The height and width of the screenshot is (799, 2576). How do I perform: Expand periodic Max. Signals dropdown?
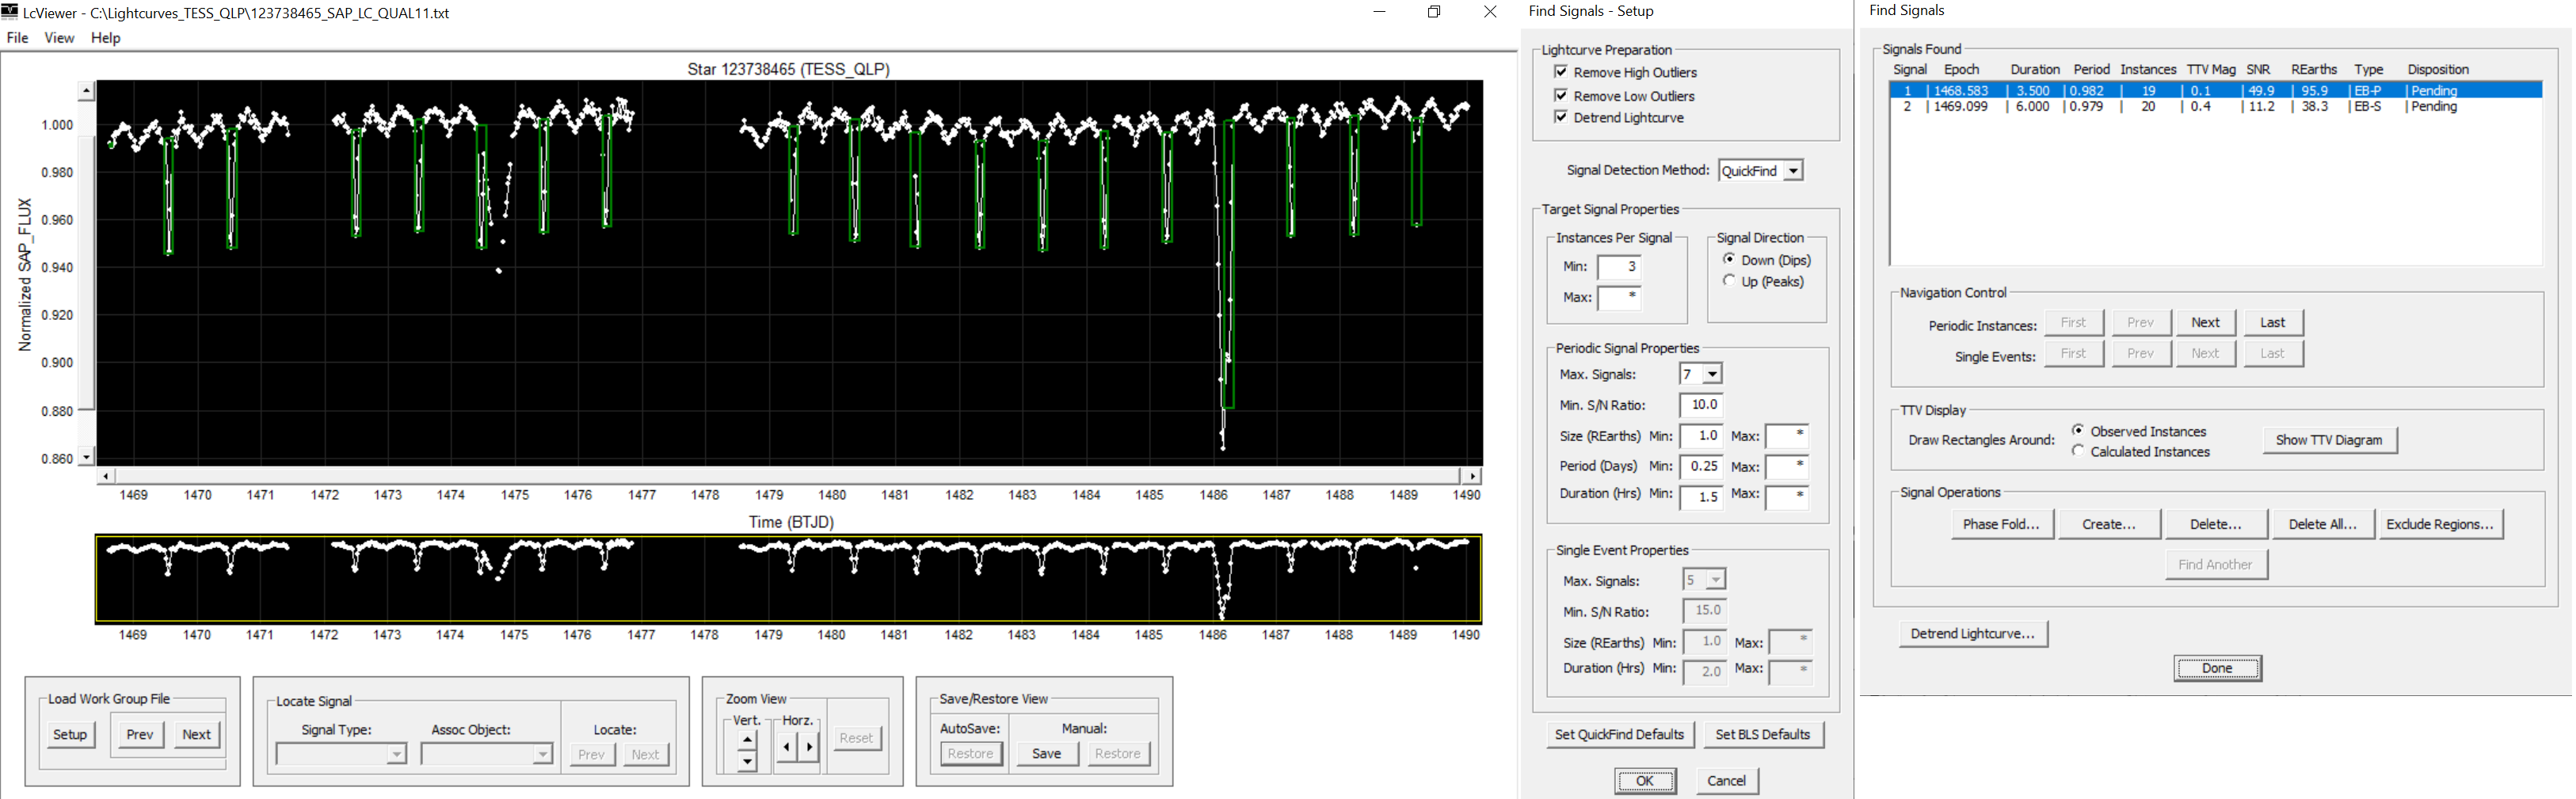coord(1712,374)
